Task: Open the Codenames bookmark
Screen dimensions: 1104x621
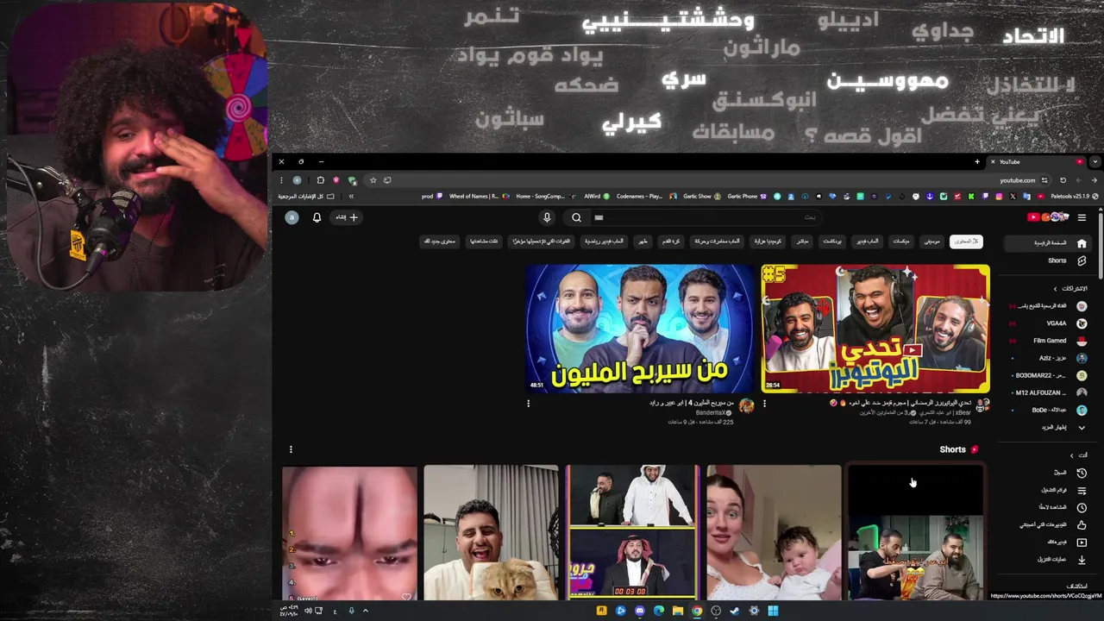Action: click(x=647, y=196)
